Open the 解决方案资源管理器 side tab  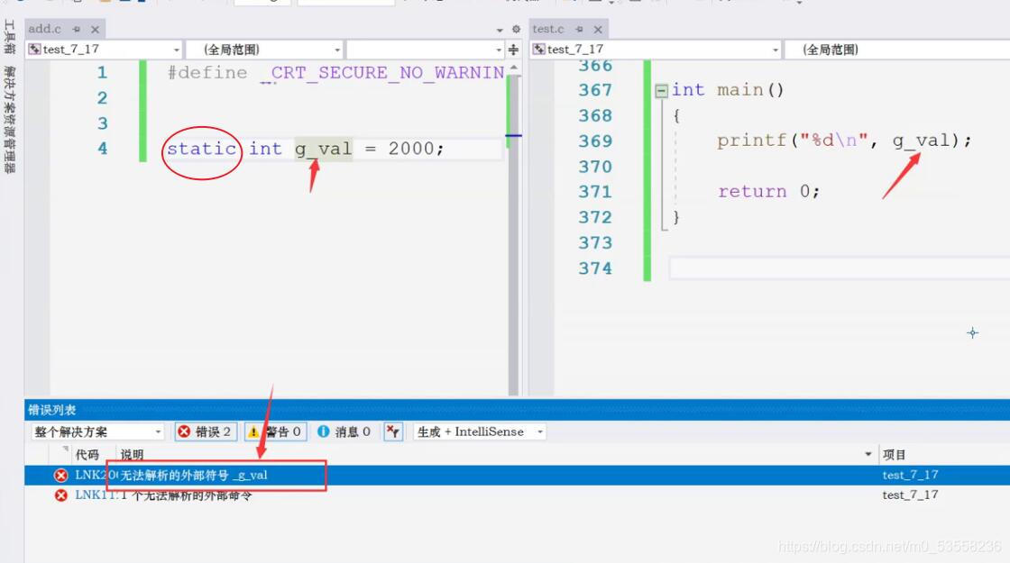[x=9, y=119]
